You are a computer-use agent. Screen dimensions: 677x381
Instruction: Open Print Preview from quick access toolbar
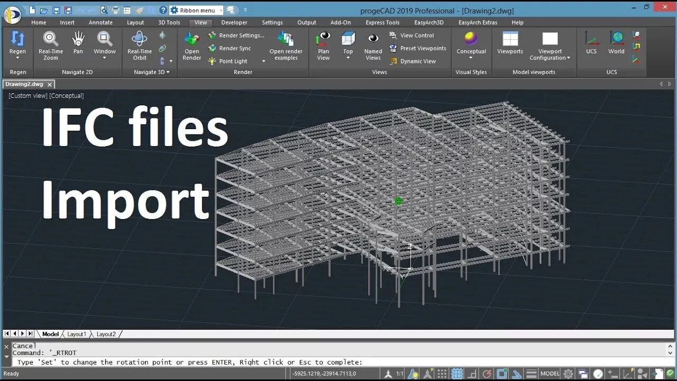(x=104, y=10)
